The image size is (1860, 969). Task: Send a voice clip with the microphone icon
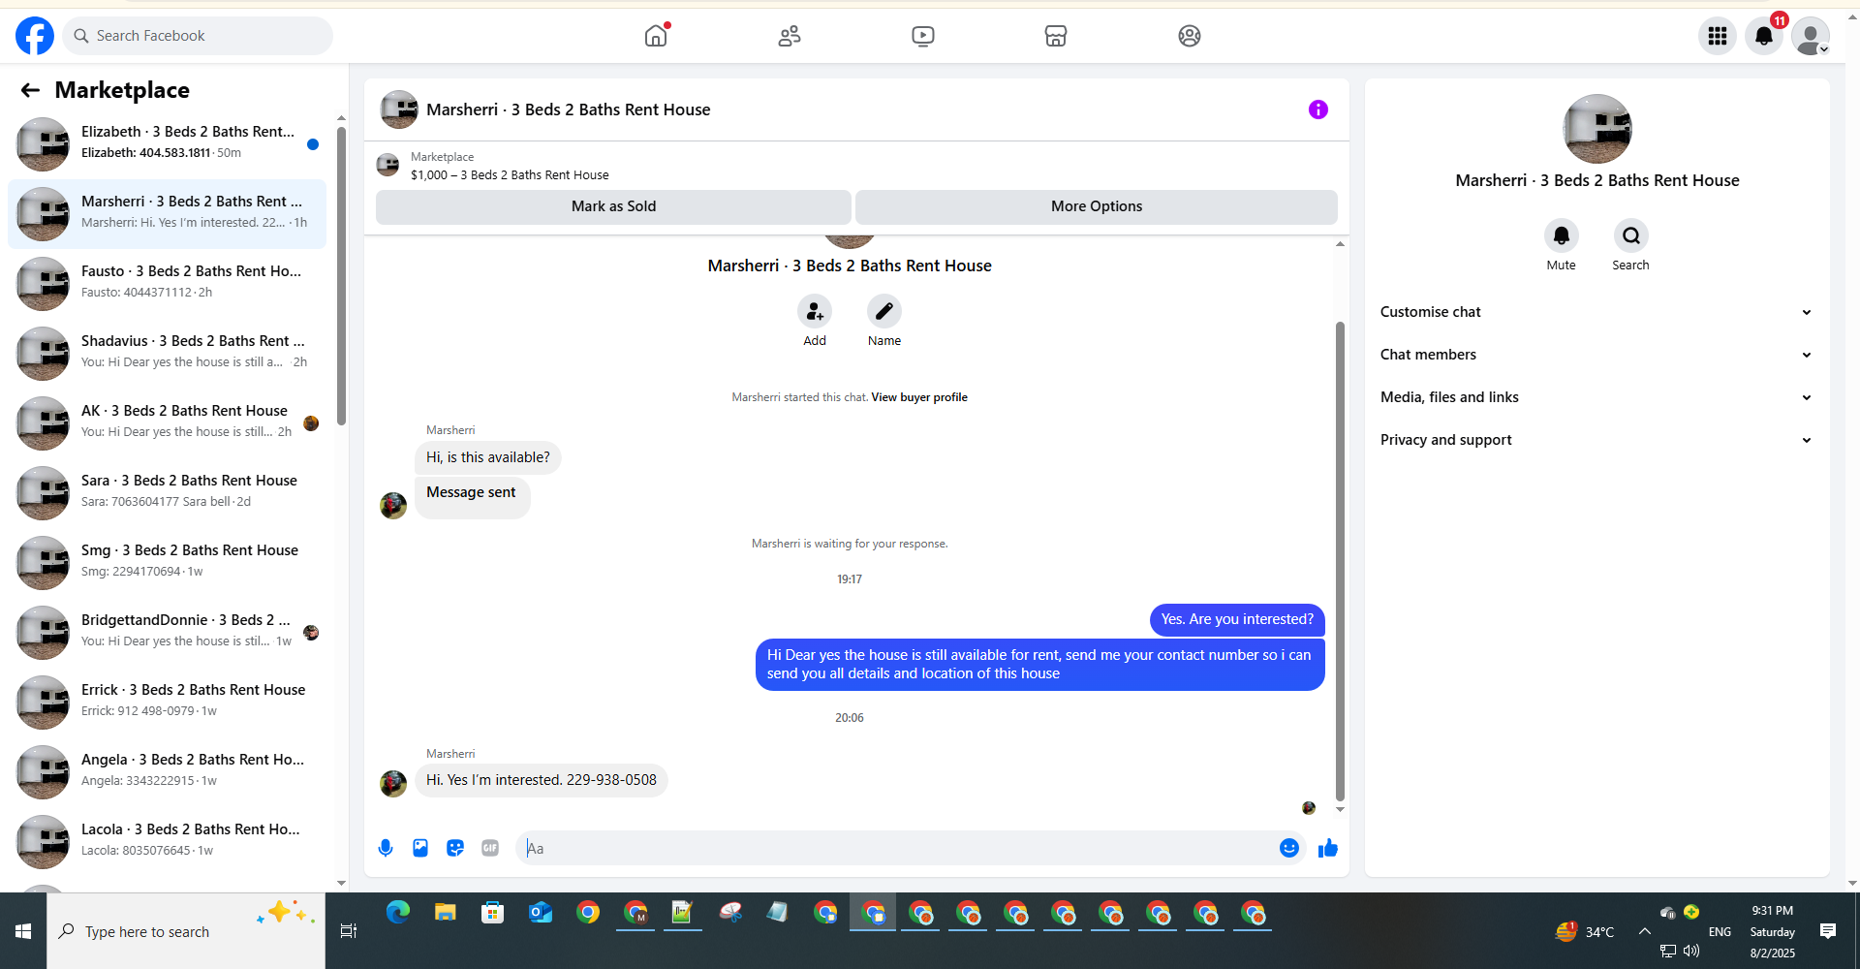(x=386, y=848)
